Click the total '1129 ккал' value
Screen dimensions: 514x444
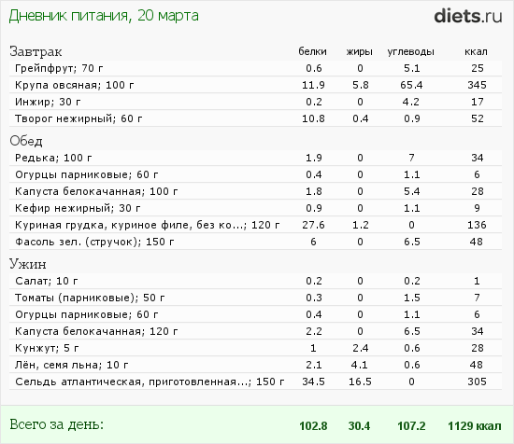(475, 426)
